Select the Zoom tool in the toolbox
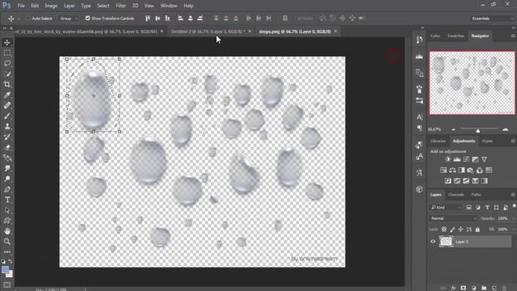 [x=7, y=242]
